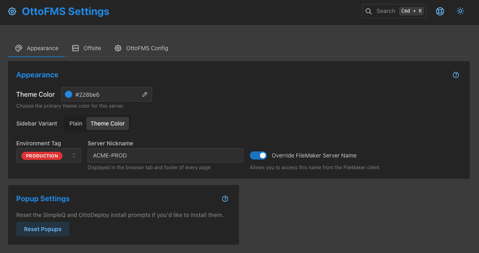Click the eyedropper in the Theme Color field
Screen dimensions: 479x253
click(145, 94)
